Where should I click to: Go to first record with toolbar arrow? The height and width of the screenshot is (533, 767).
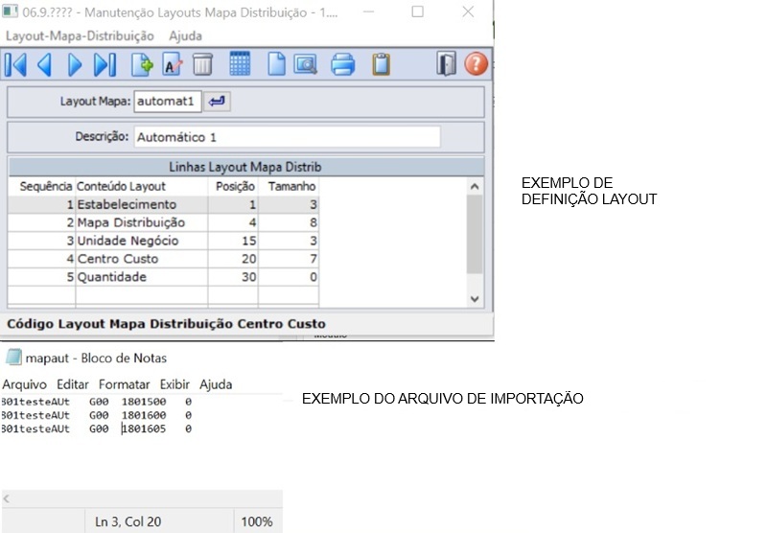coord(15,64)
